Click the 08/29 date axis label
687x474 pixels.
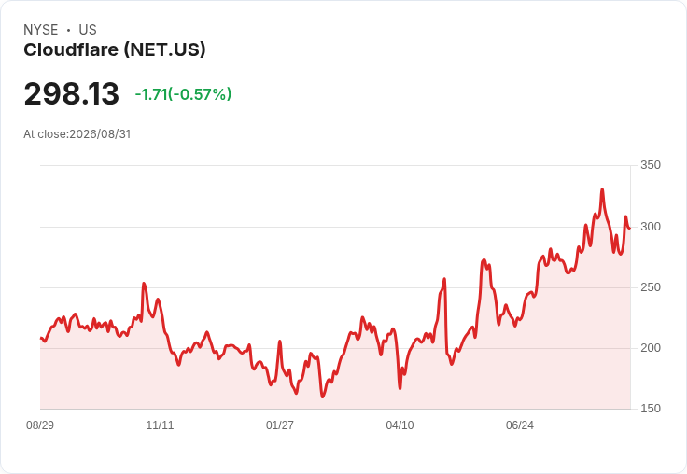pyautogui.click(x=40, y=425)
